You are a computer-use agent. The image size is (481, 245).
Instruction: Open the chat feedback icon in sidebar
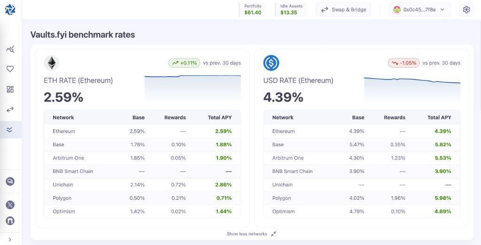10,182
